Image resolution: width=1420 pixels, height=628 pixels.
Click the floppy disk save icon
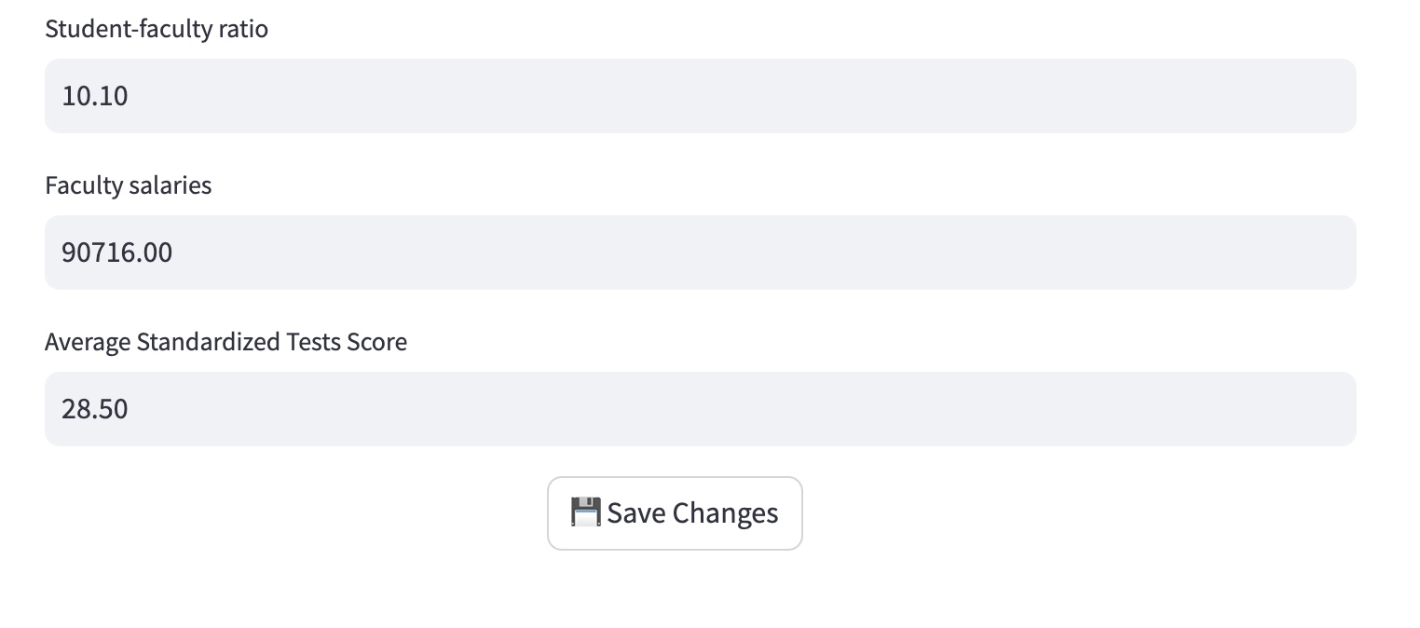[585, 512]
